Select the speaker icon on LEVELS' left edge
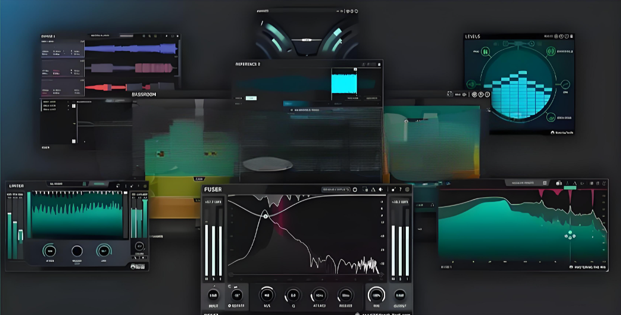 pyautogui.click(x=471, y=84)
